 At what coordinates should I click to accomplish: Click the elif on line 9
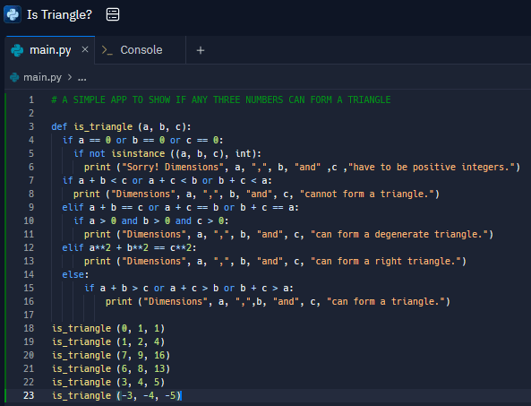point(73,207)
